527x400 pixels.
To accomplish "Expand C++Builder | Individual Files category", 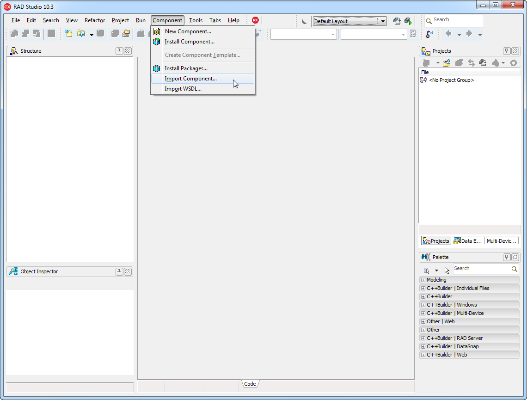I will point(423,288).
